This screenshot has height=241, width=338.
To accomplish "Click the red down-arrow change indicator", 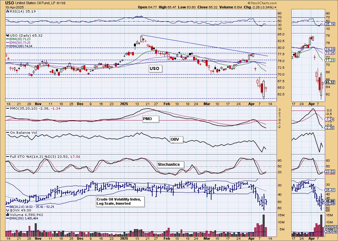I will [x=275, y=7].
